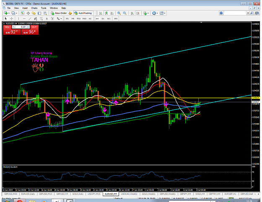
Task: Expand the New Chart dropdown arrow
Action: [9, 13]
